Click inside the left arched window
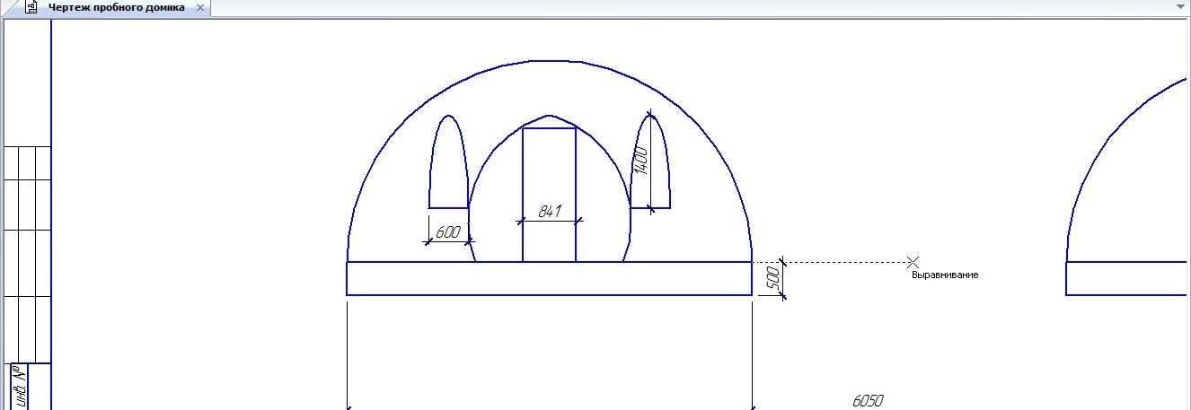1191x410 pixels. pyautogui.click(x=448, y=170)
